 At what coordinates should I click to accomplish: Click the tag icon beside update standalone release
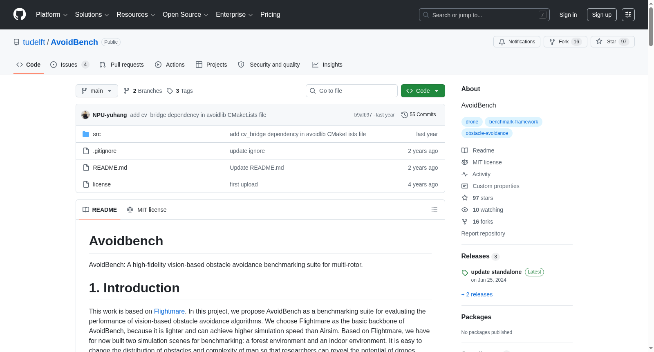click(x=465, y=273)
